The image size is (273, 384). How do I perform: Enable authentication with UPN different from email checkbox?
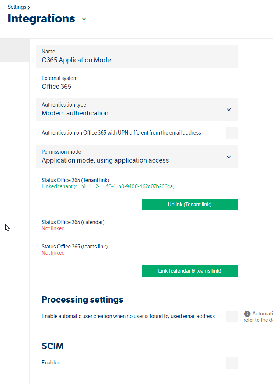coord(231,133)
